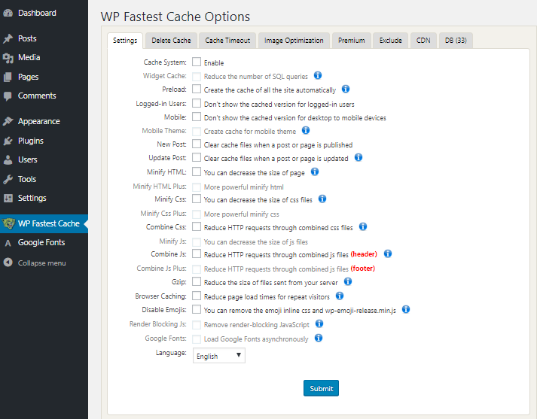Open info icon beside Mobile Theme option
This screenshot has height=419, width=537.
coord(306,130)
